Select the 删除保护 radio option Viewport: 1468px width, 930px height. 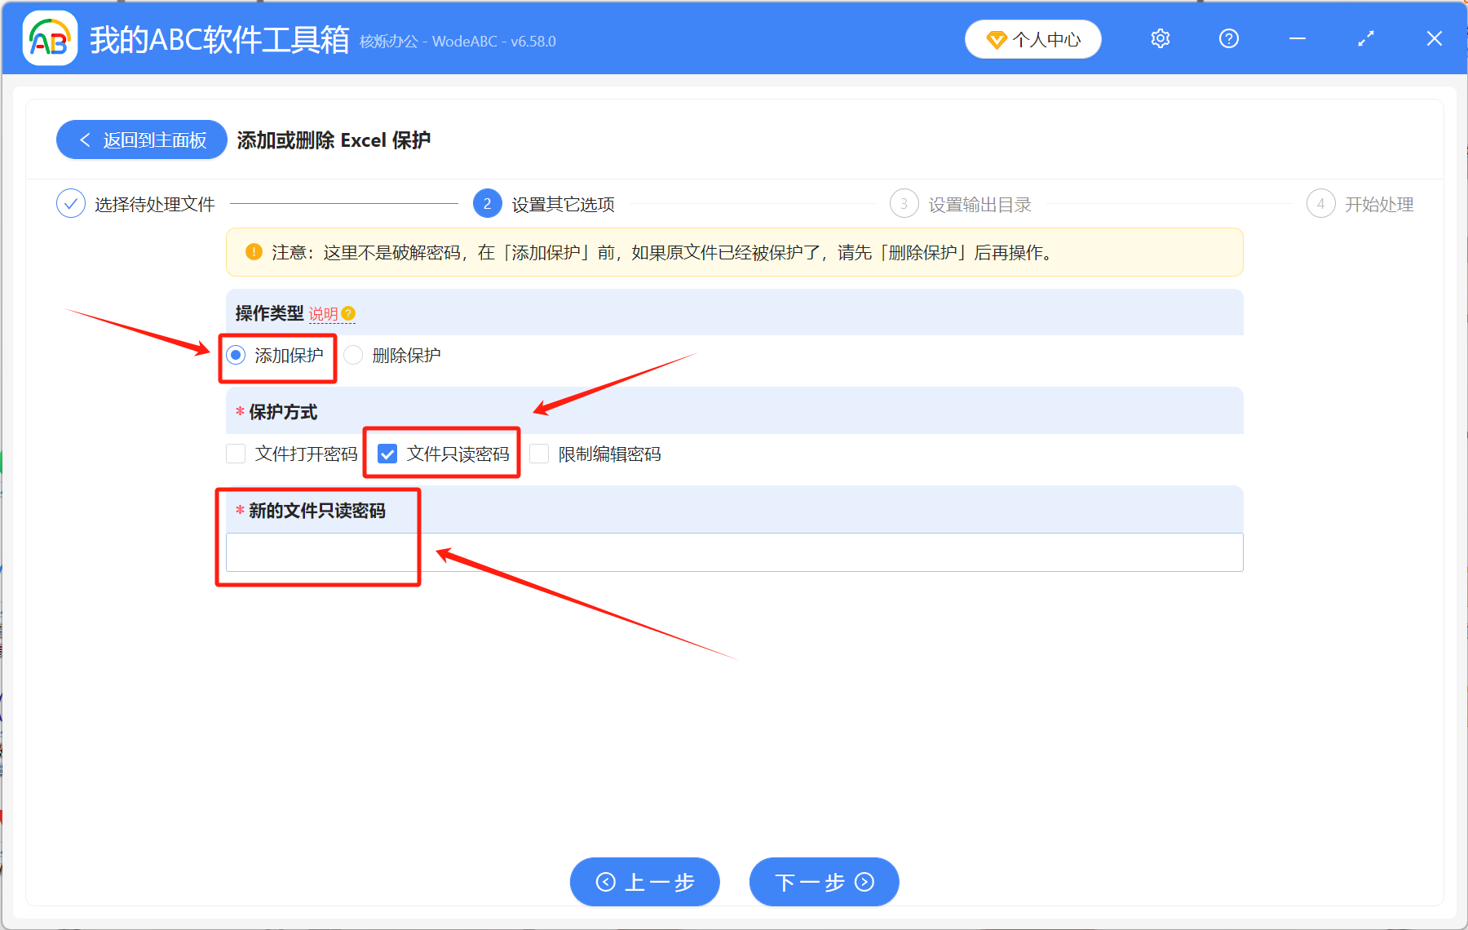(353, 355)
